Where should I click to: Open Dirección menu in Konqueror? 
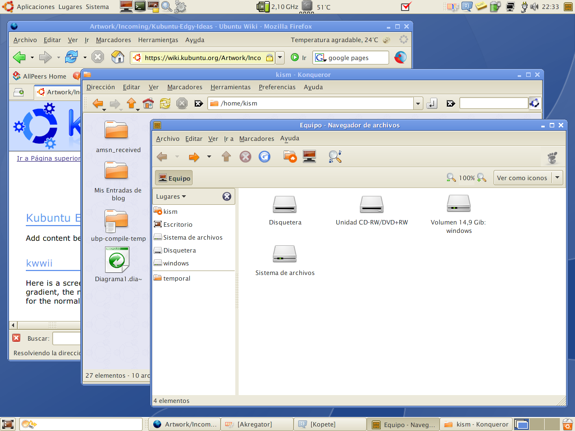pyautogui.click(x=101, y=87)
